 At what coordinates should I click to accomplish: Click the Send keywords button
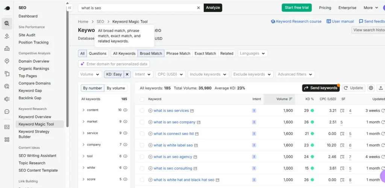pyautogui.click(x=321, y=88)
